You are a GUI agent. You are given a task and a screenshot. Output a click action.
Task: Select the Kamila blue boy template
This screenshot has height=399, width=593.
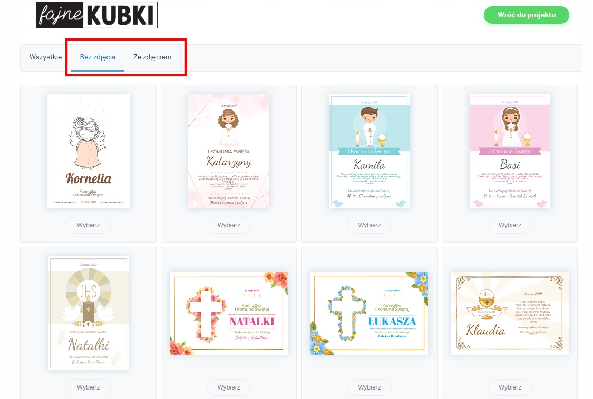point(369,151)
